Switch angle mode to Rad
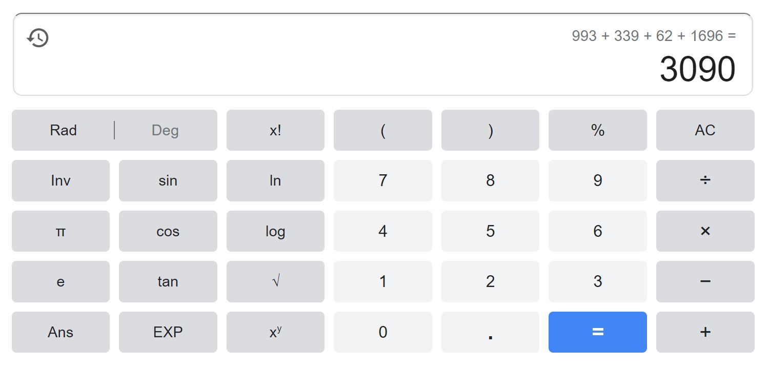768x368 pixels. tap(63, 130)
